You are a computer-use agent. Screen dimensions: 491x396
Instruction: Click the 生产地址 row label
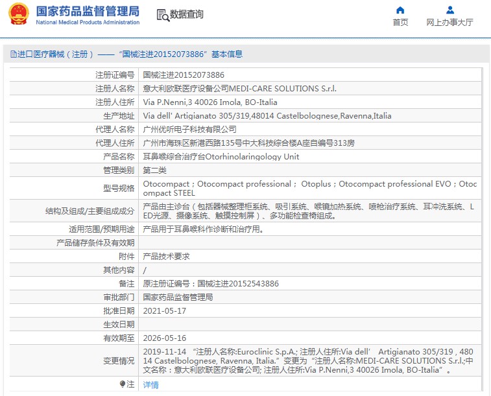119,116
